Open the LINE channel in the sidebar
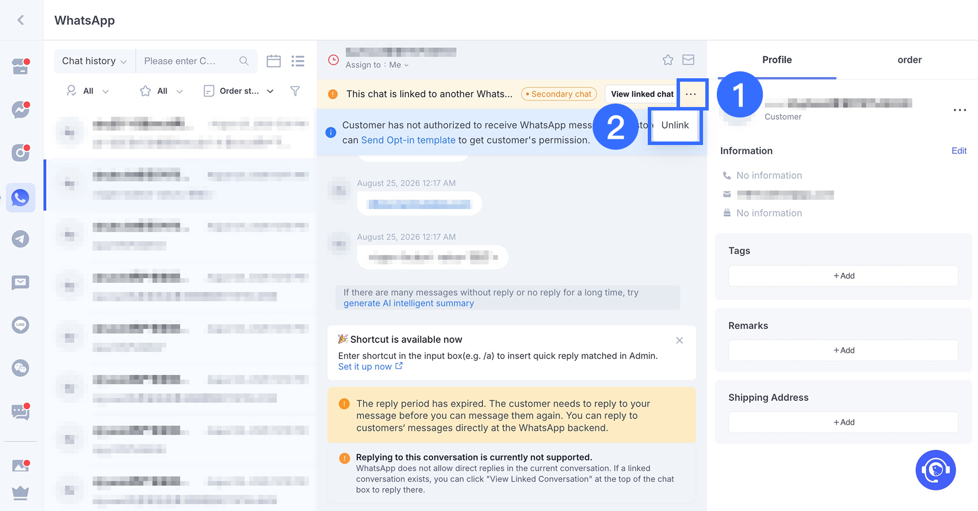978x511 pixels. tap(21, 325)
